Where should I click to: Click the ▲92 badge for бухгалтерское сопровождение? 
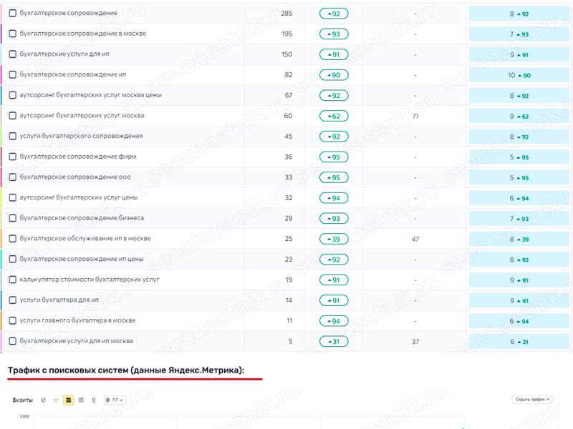(334, 14)
